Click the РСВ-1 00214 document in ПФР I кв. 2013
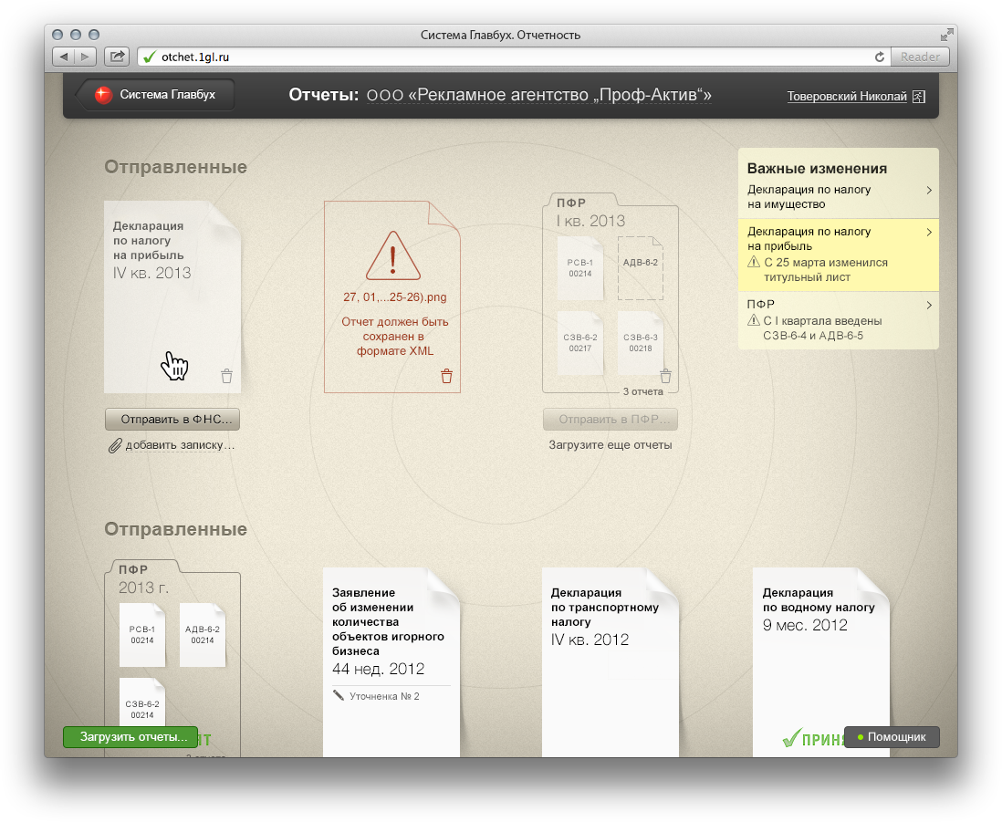 580,266
